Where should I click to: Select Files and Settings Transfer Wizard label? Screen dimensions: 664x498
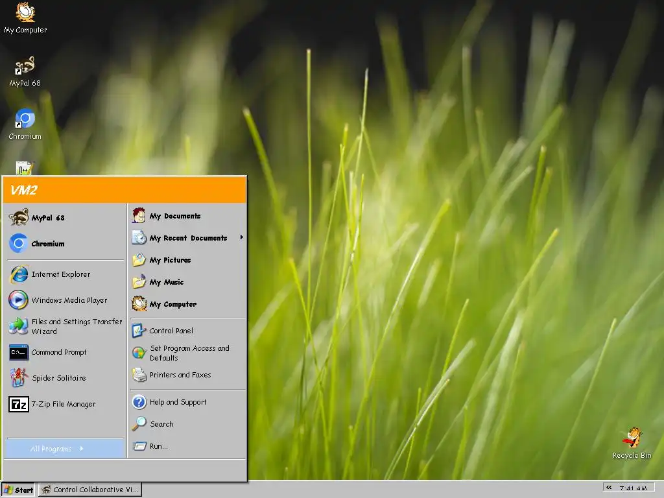pyautogui.click(x=77, y=326)
